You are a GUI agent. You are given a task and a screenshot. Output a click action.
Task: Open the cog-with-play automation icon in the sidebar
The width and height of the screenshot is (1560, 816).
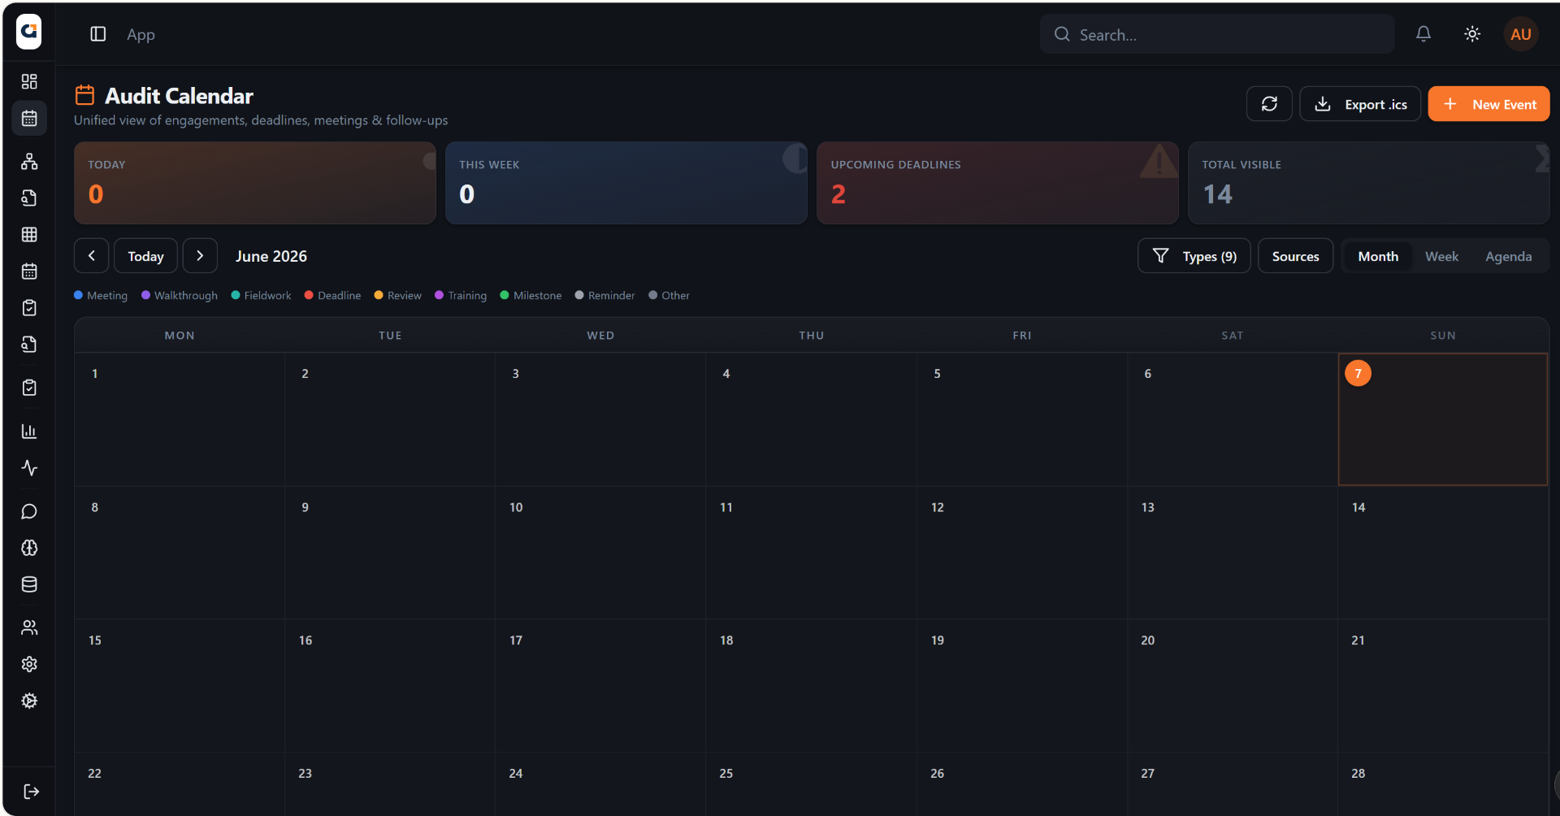(29, 701)
